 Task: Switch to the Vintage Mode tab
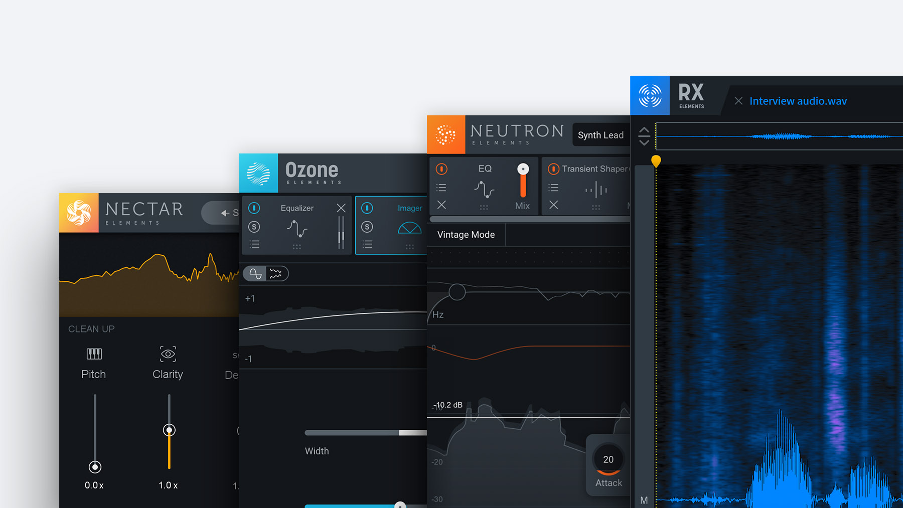(466, 235)
